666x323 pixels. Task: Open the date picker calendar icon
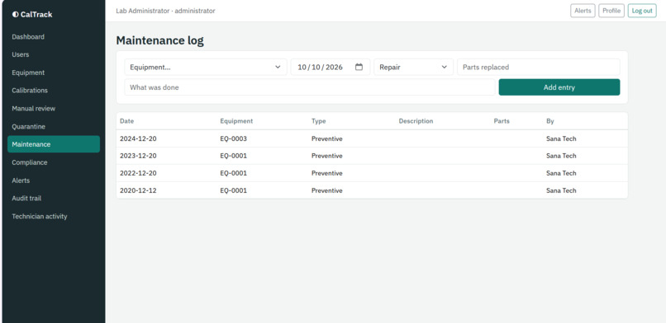359,67
